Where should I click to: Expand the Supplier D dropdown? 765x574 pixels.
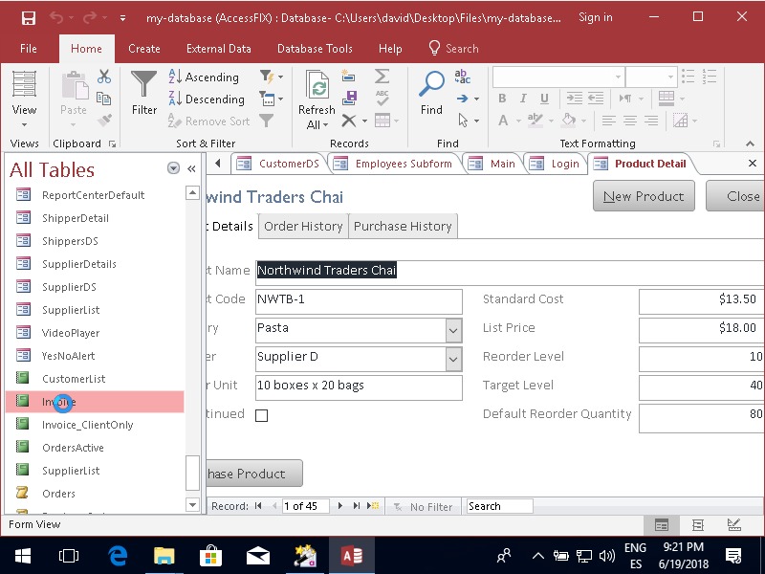point(453,360)
